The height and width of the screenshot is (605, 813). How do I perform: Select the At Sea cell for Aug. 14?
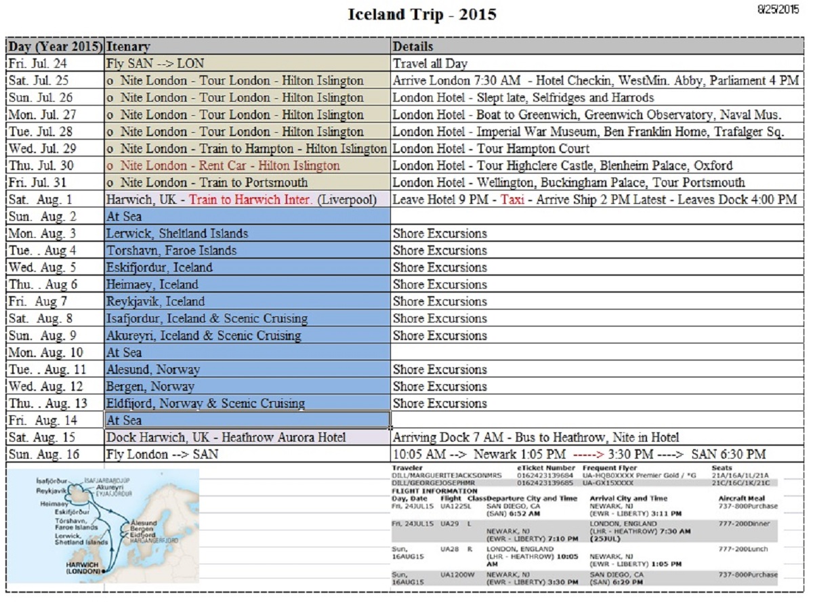tap(247, 421)
